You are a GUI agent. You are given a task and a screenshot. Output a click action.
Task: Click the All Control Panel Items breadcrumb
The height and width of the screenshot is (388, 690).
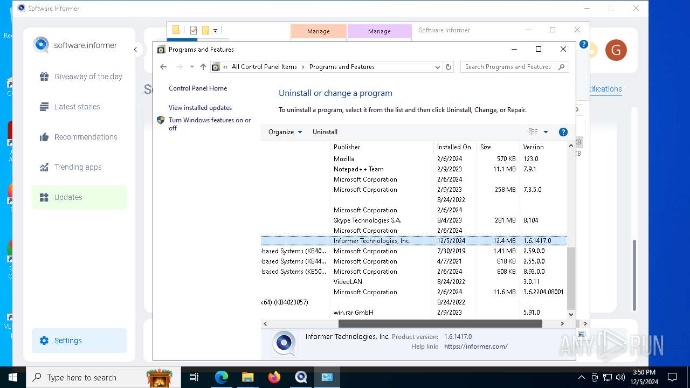pos(264,67)
